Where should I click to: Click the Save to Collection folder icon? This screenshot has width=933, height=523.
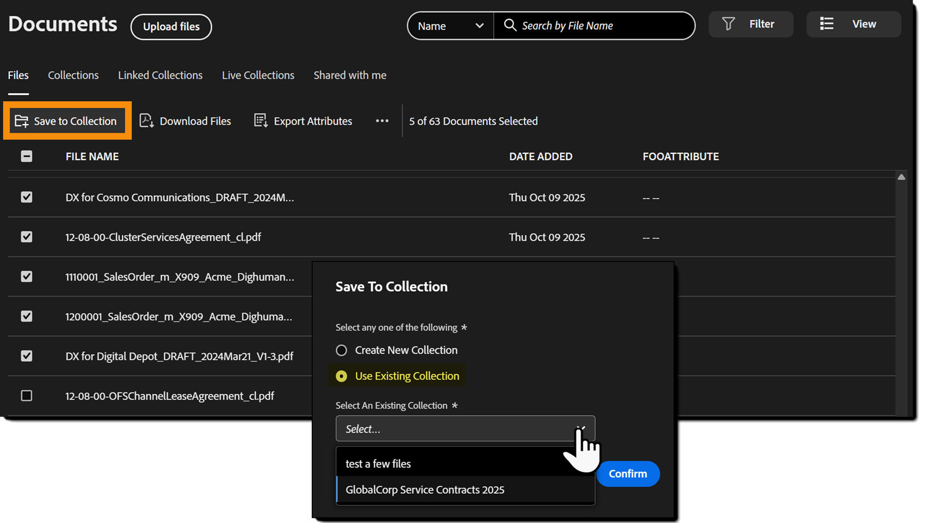(22, 121)
